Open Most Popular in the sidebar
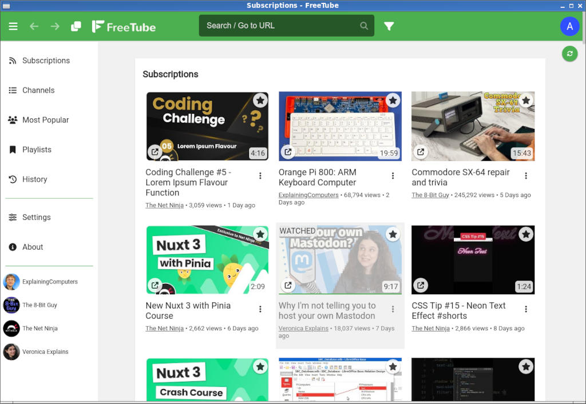Image resolution: width=586 pixels, height=404 pixels. click(x=49, y=120)
